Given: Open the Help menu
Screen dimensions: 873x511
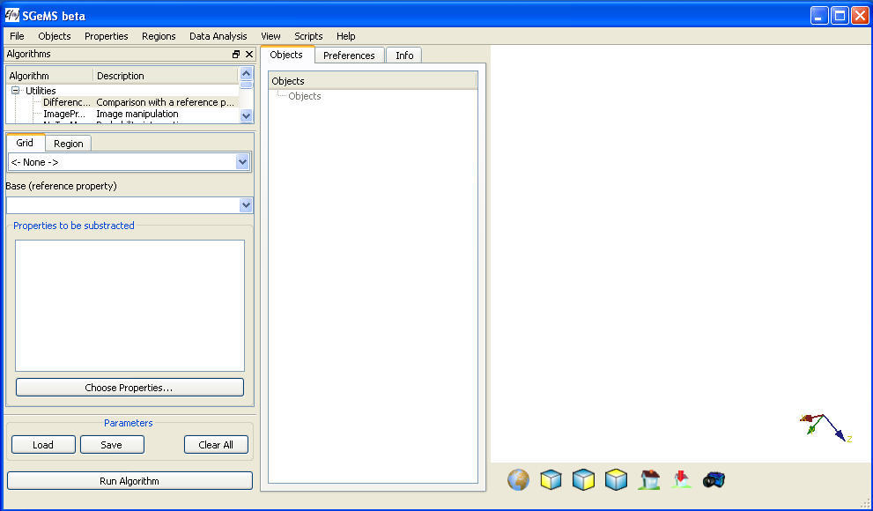Looking at the screenshot, I should 345,36.
